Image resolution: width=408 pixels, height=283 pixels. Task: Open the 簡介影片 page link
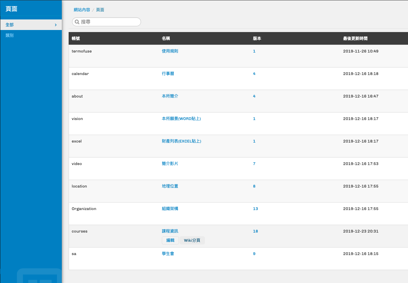(x=170, y=164)
